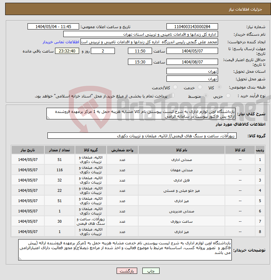Viewport: 271px width, 280px height.
Task: Click quantity 32 in the table
Action: click(x=59, y=180)
